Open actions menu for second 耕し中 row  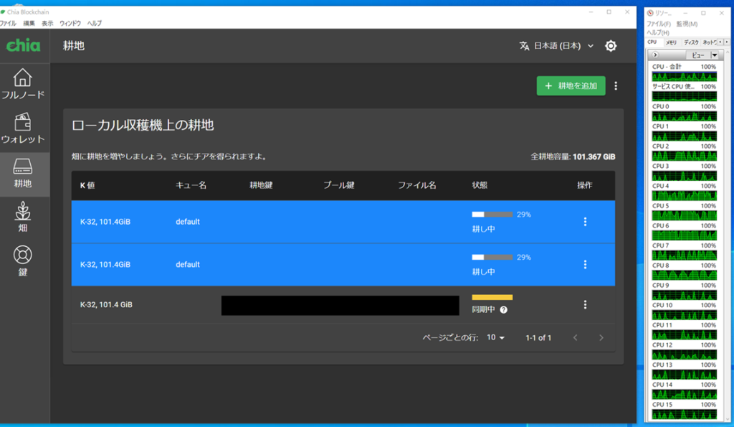click(585, 264)
